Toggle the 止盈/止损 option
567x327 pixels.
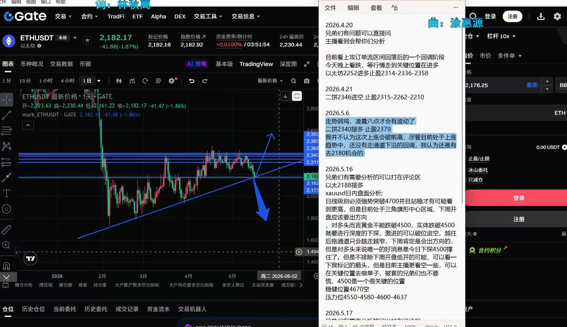coord(479,159)
